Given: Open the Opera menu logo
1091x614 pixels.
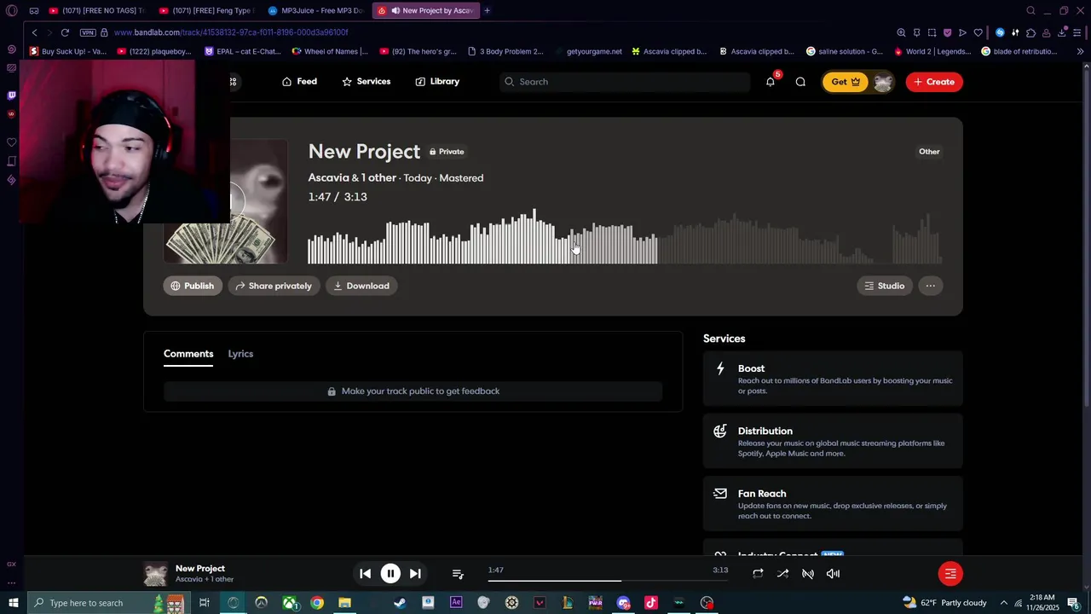Looking at the screenshot, I should point(11,11).
